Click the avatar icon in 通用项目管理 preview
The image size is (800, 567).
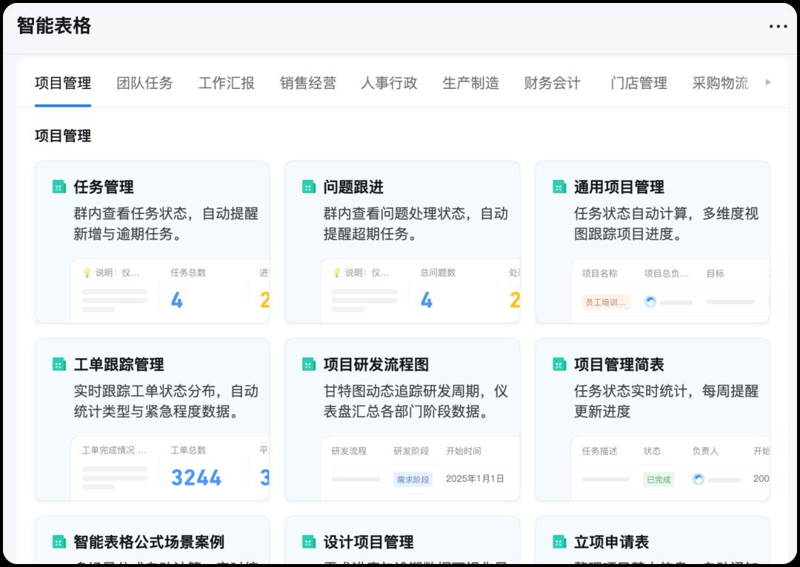click(x=650, y=302)
